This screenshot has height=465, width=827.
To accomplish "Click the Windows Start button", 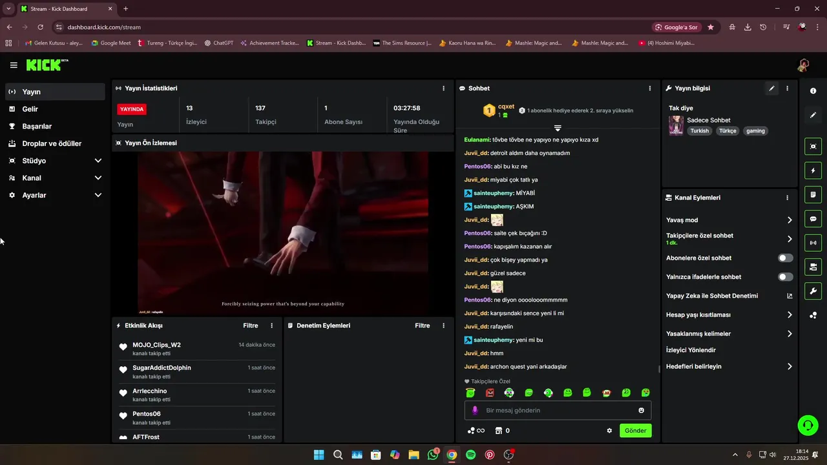I will [x=319, y=455].
